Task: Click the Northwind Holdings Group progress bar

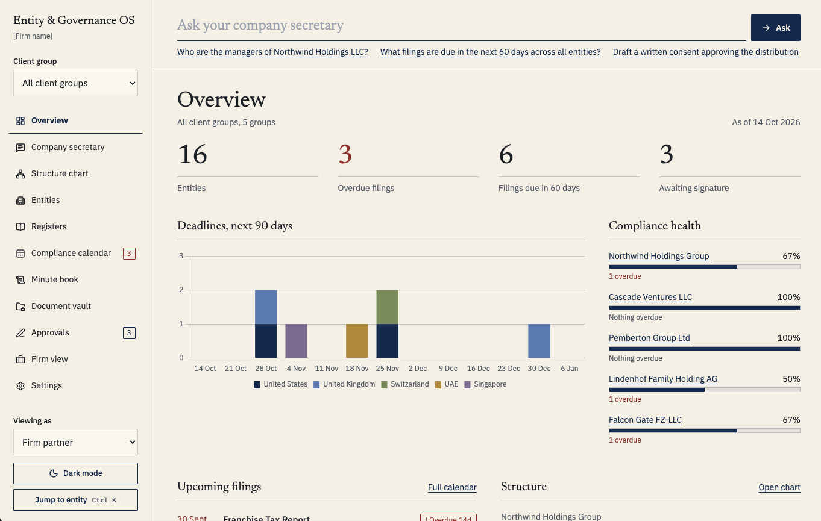Action: tap(705, 267)
